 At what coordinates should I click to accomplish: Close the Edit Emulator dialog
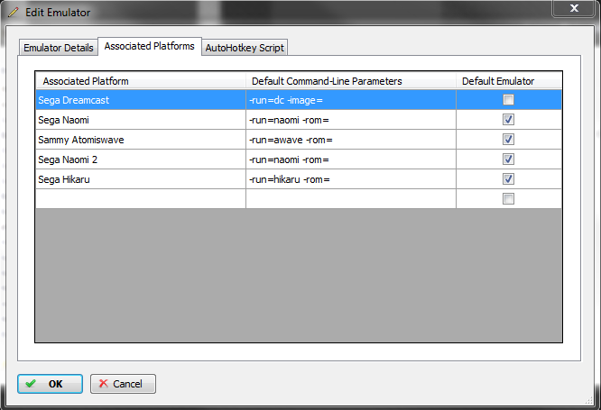point(573,8)
